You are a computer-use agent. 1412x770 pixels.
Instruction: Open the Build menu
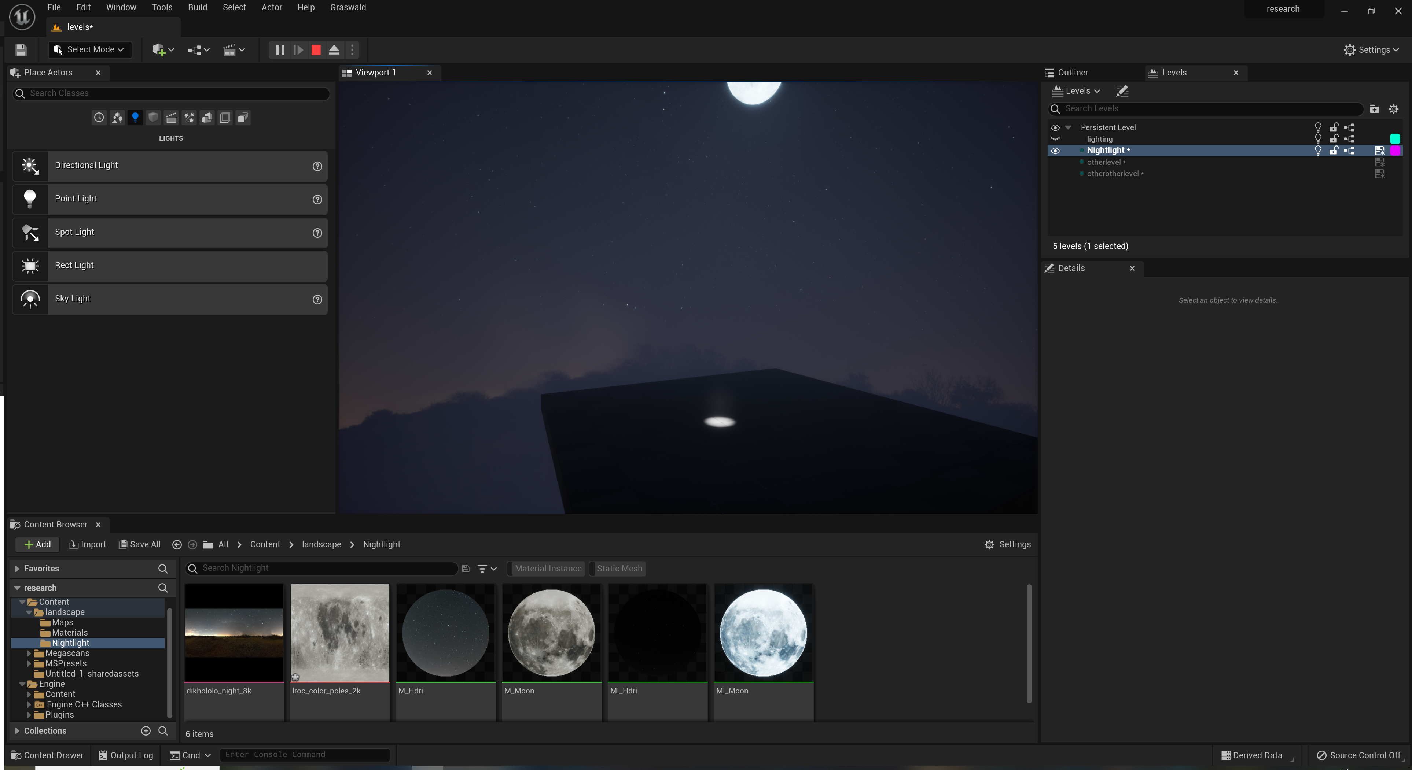coord(197,7)
